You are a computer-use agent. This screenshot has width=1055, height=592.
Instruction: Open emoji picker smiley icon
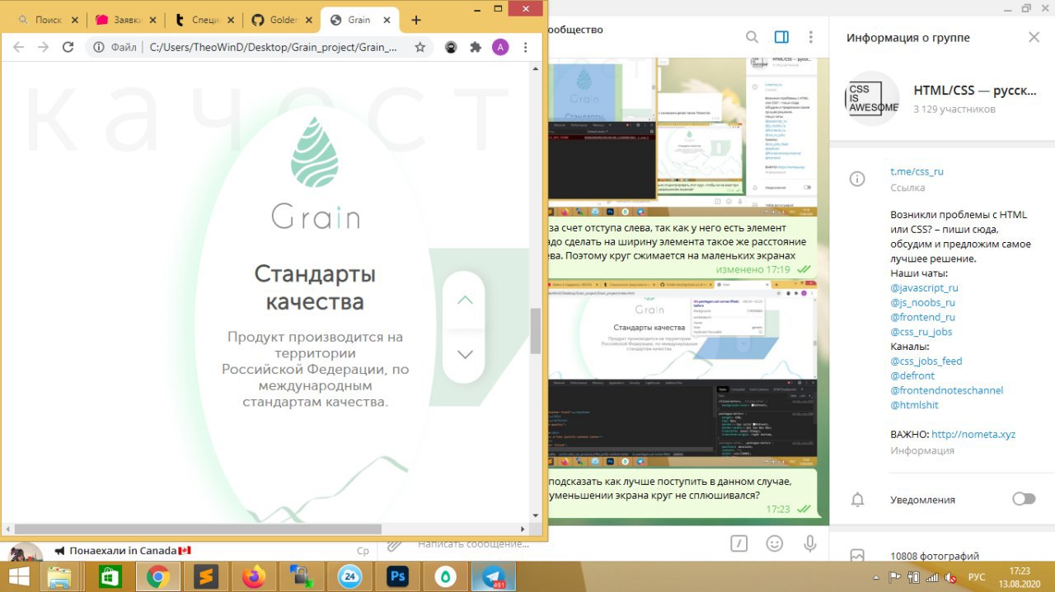coord(775,543)
